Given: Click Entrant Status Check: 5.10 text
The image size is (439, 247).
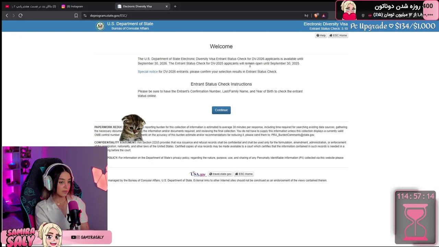Looking at the screenshot, I should click(x=329, y=29).
